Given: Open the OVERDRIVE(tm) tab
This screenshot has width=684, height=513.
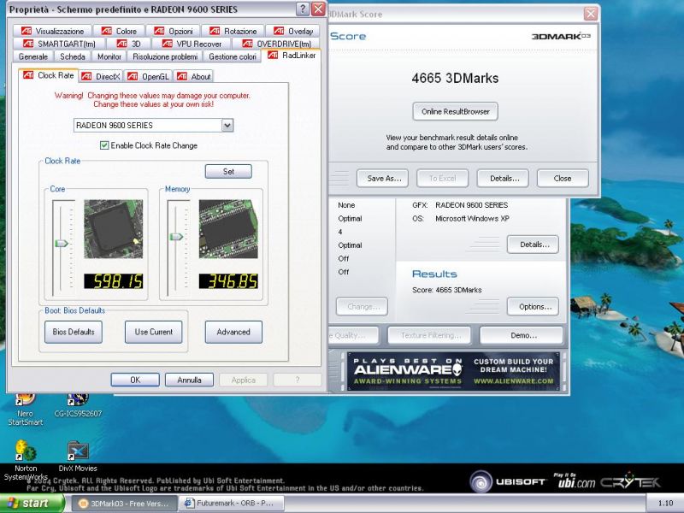Looking at the screenshot, I should (x=276, y=44).
